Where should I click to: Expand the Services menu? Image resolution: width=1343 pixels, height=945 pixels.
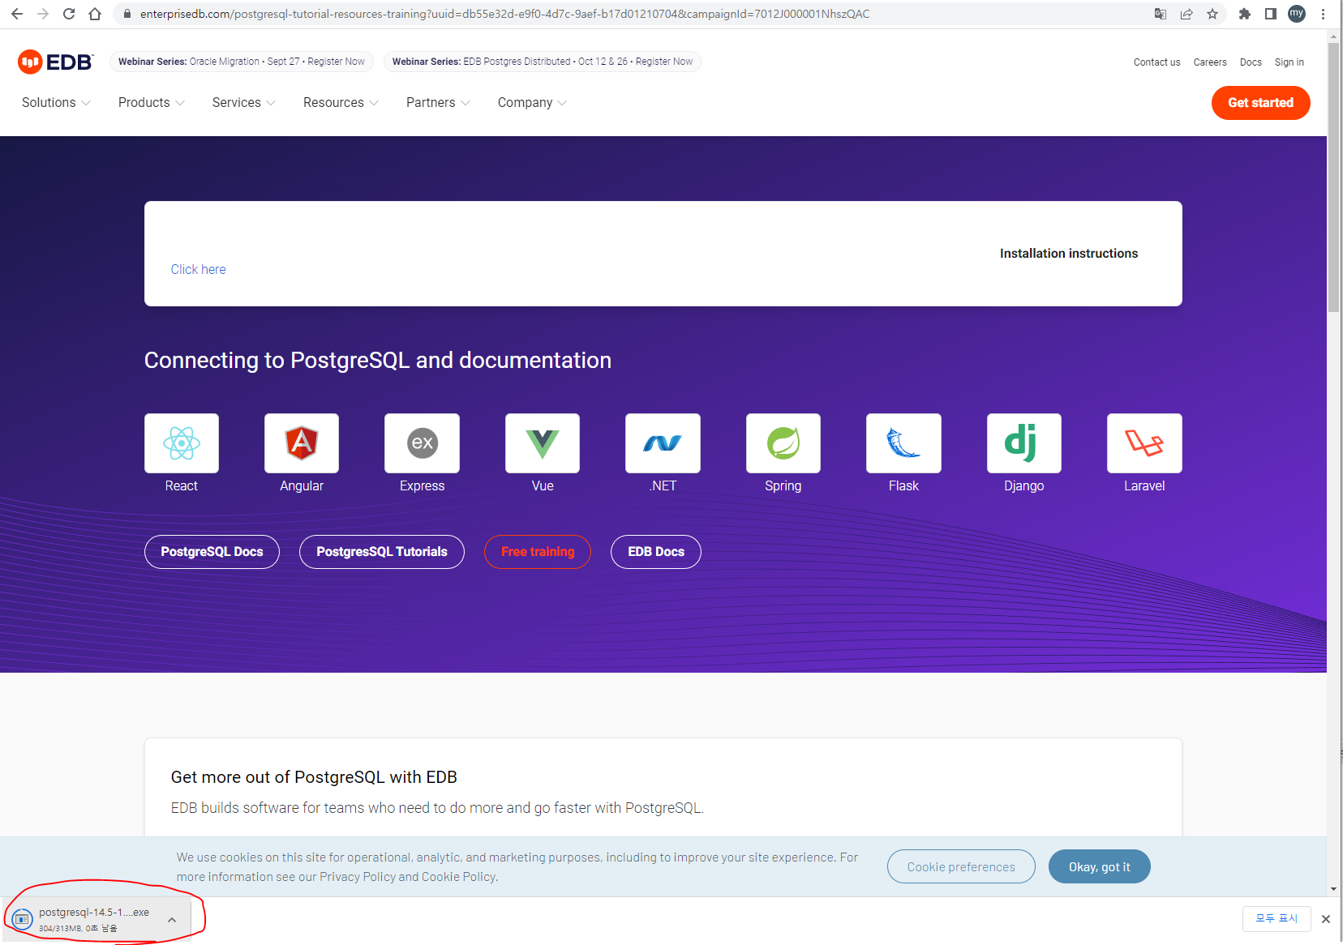[x=244, y=103]
